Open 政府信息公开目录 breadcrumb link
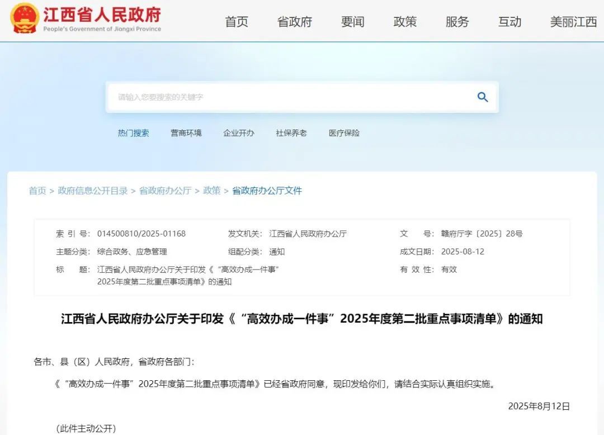604x435 pixels. pos(92,190)
